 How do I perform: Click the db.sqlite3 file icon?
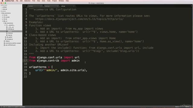click(x=5, y=37)
